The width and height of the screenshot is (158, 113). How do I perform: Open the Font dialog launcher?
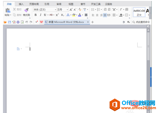(87, 18)
